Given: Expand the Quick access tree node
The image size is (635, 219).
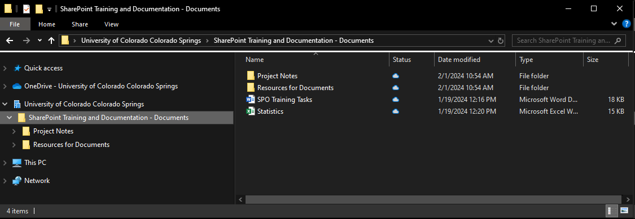Looking at the screenshot, I should pyautogui.click(x=5, y=68).
